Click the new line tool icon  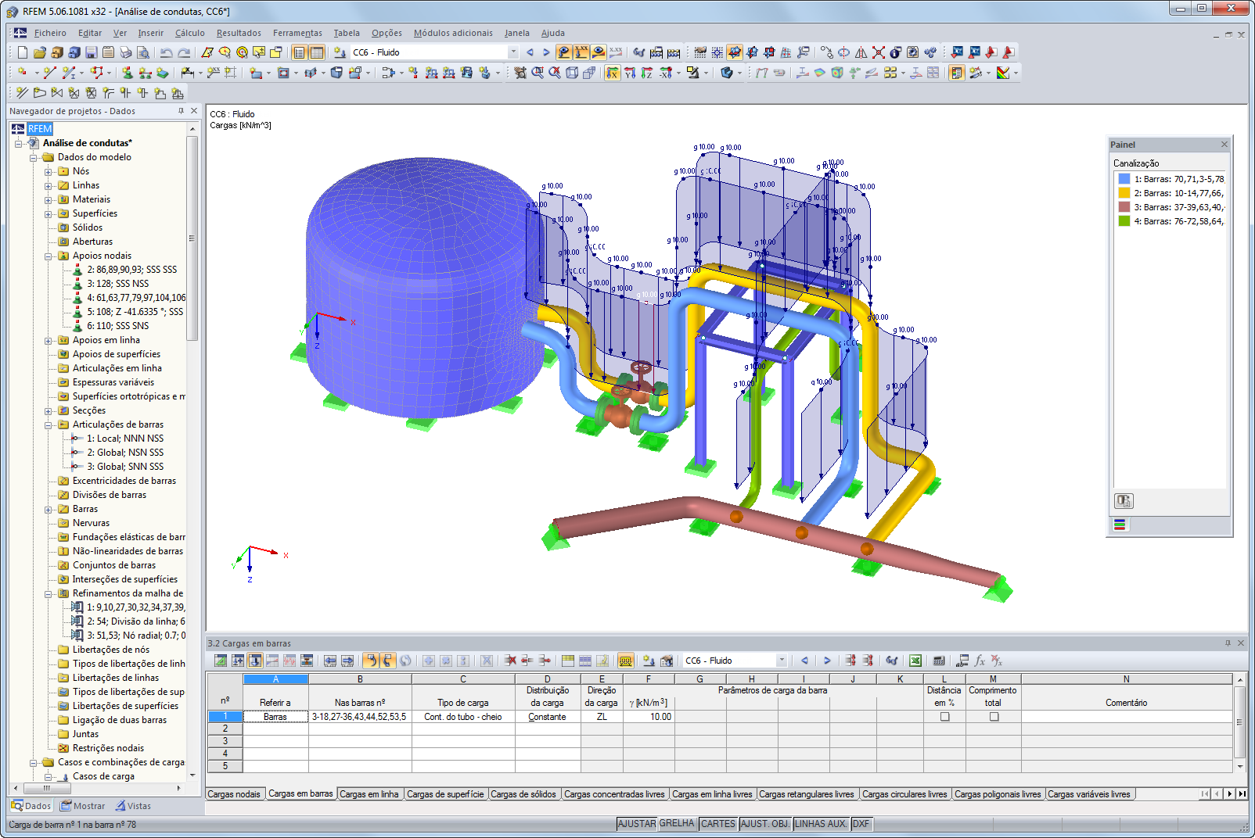pyautogui.click(x=50, y=73)
